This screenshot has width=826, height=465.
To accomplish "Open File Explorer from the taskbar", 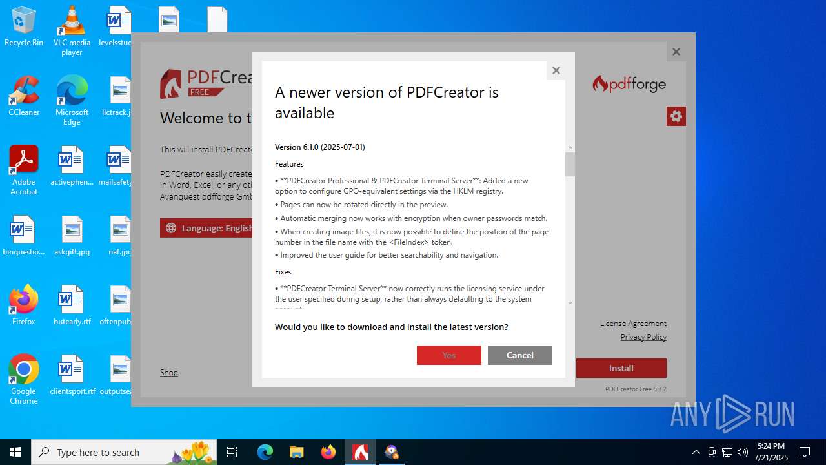I will [x=297, y=452].
